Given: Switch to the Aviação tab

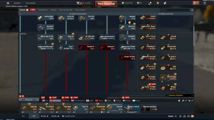Looking at the screenshot, I should [x=53, y=10].
